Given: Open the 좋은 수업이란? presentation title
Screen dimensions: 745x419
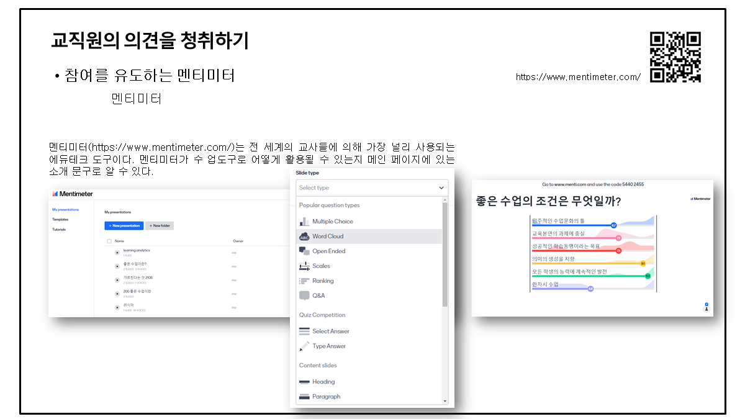Looking at the screenshot, I should click(x=135, y=264).
